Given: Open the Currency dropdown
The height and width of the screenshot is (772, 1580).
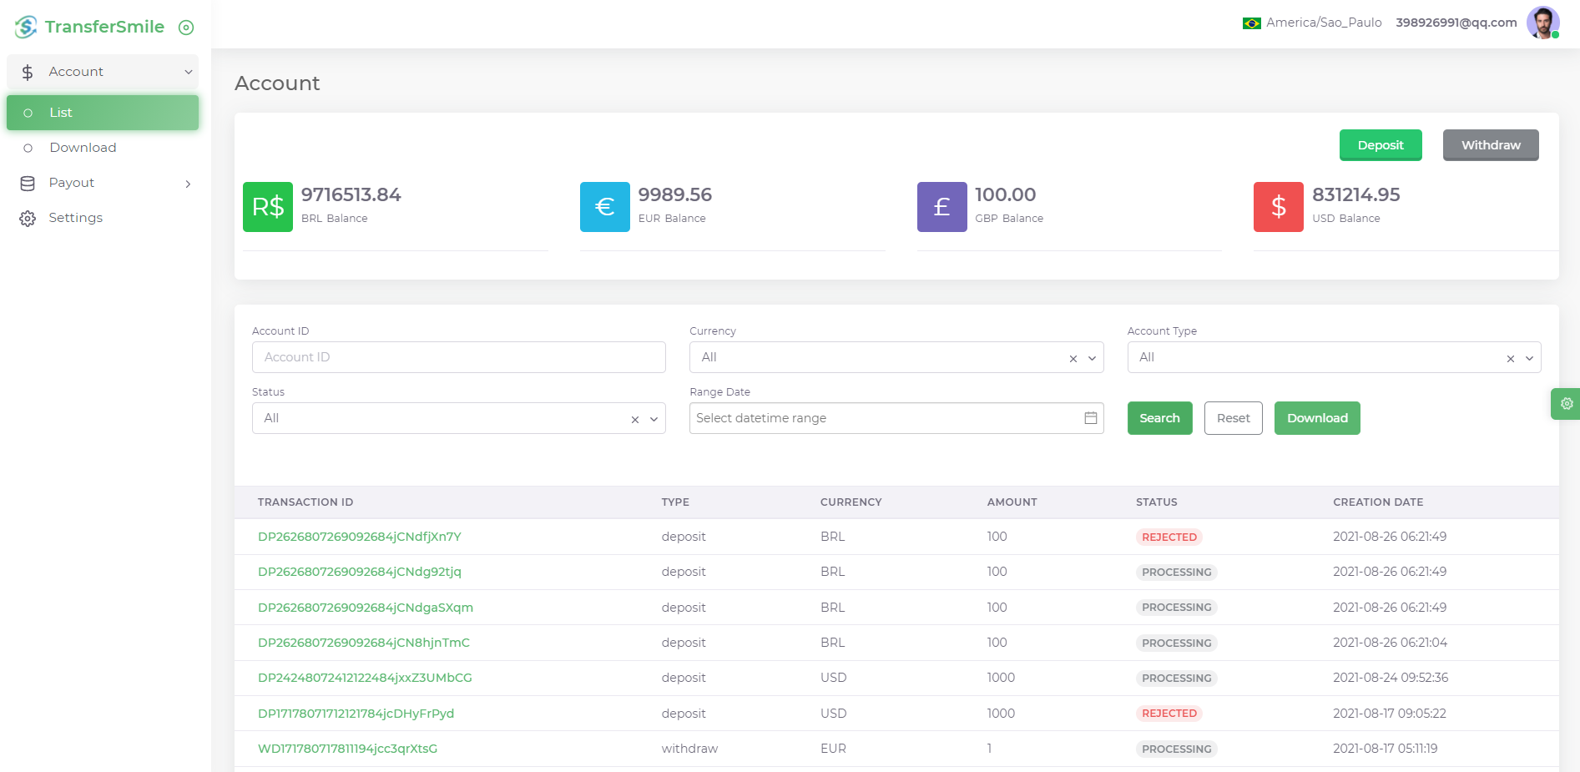Looking at the screenshot, I should pyautogui.click(x=1092, y=359).
